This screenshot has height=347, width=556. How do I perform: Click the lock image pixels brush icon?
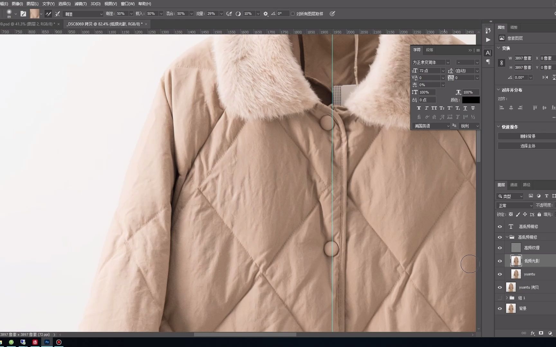[518, 214]
